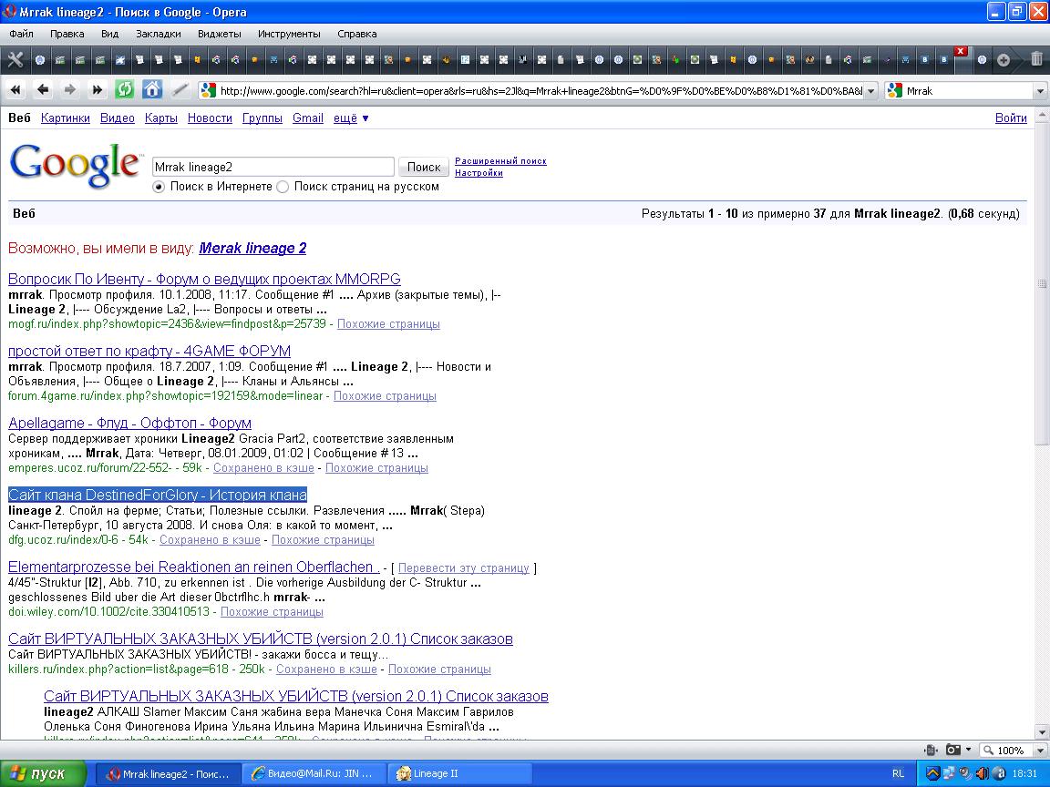Click the webcam tray icon

[x=965, y=773]
